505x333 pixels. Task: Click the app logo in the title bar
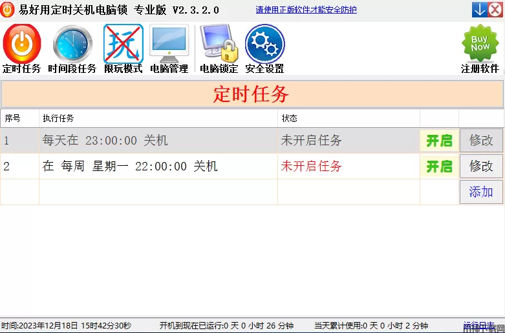(7, 10)
